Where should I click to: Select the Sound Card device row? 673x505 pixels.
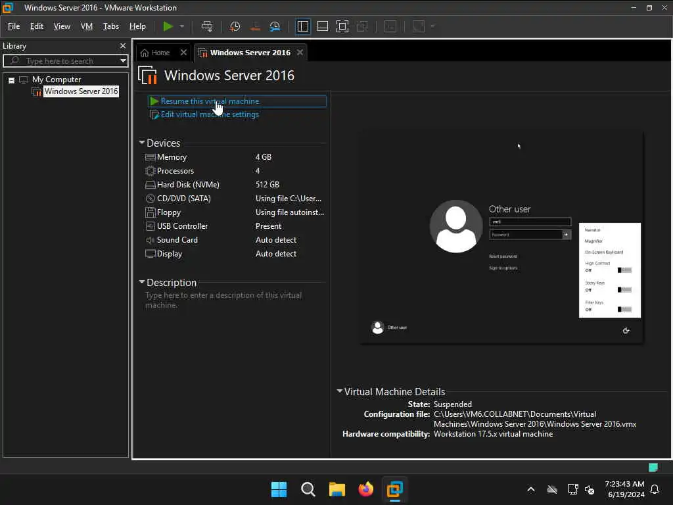pos(235,240)
